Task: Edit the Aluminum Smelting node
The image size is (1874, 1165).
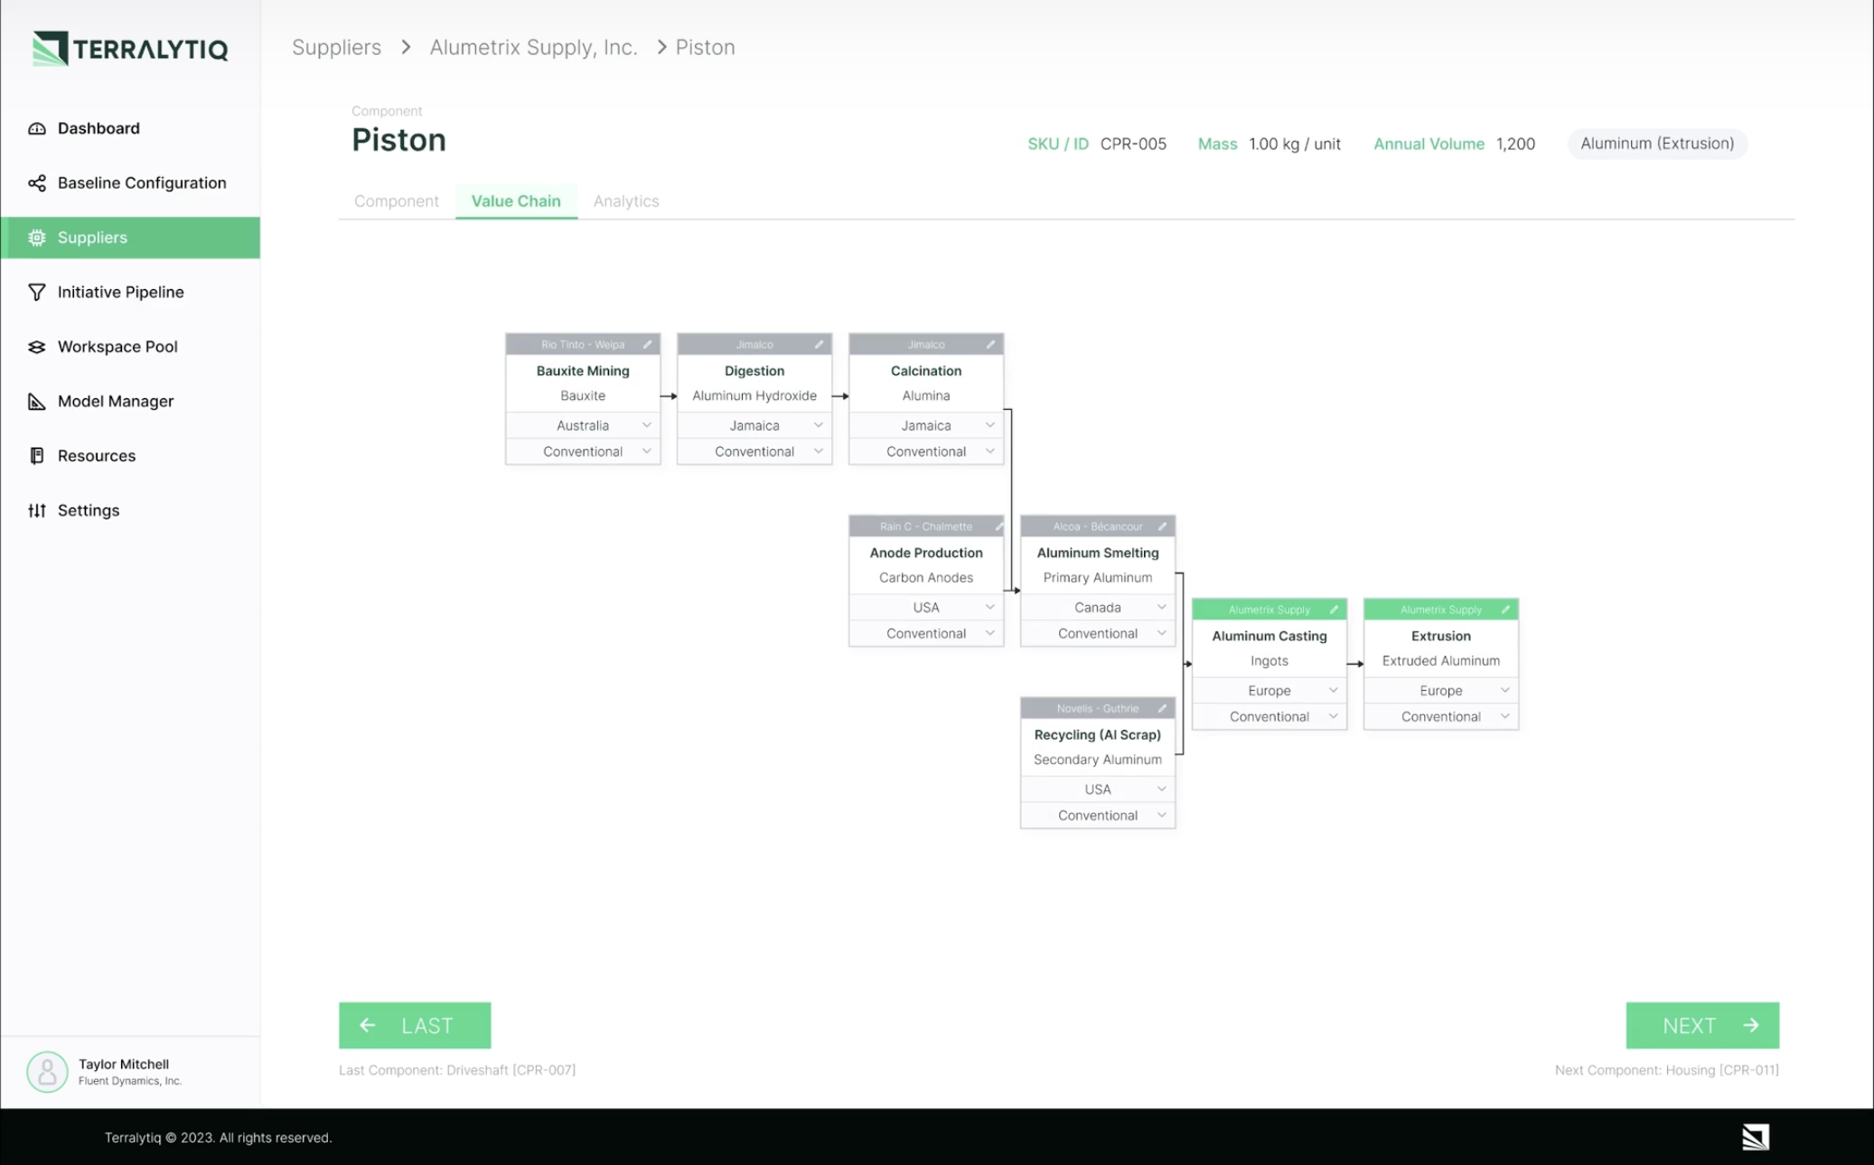Action: point(1162,527)
